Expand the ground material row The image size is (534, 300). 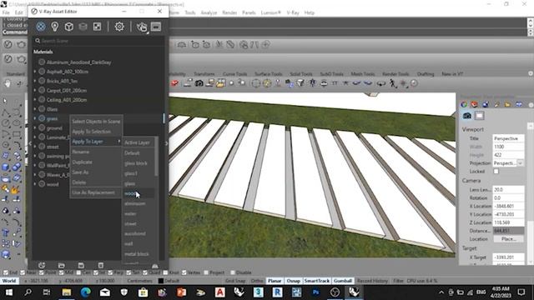35,127
